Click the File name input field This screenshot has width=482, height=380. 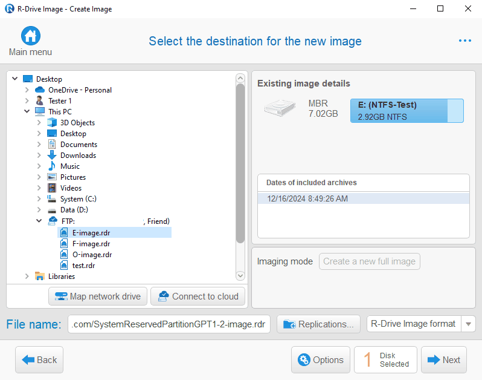pyautogui.click(x=169, y=324)
